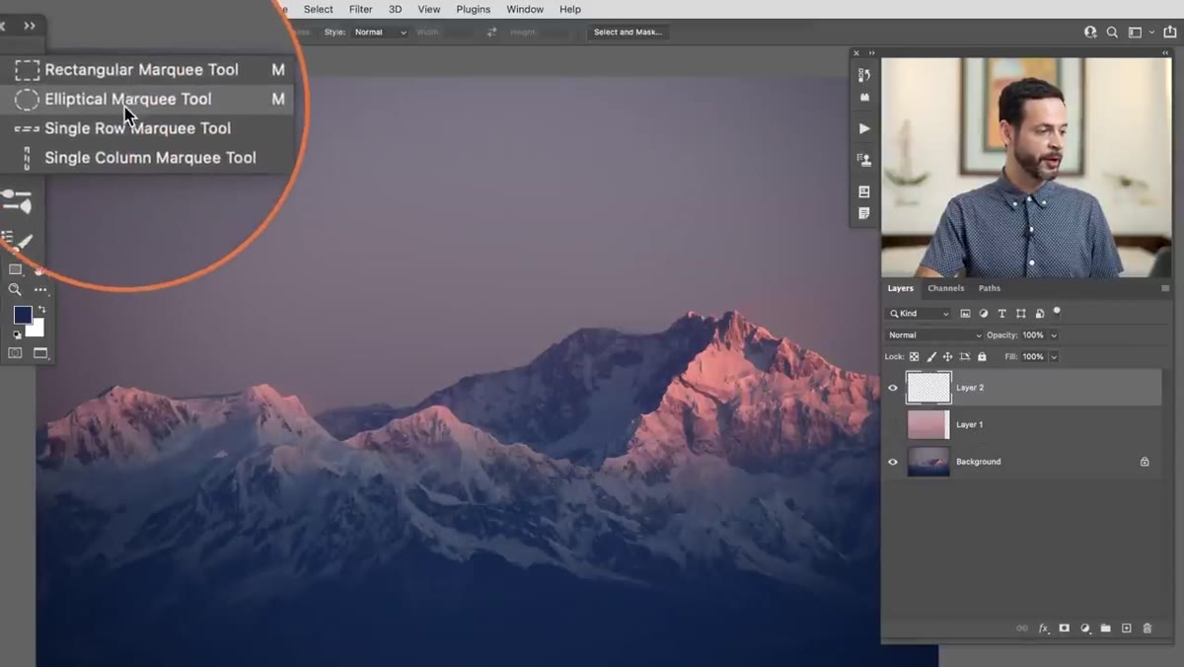Hide Layer 2 with eye icon
This screenshot has width=1184, height=667.
point(893,388)
